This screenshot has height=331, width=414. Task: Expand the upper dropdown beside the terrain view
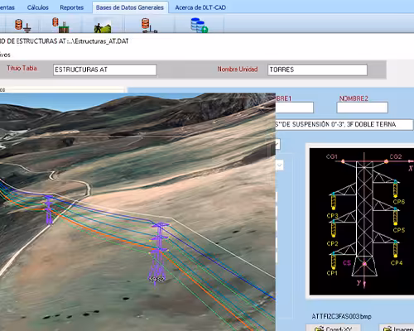click(277, 144)
